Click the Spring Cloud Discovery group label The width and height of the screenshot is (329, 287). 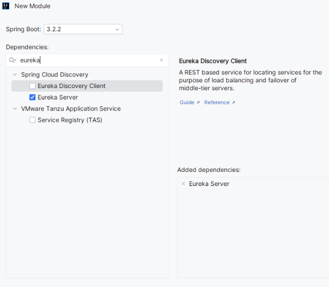55,75
